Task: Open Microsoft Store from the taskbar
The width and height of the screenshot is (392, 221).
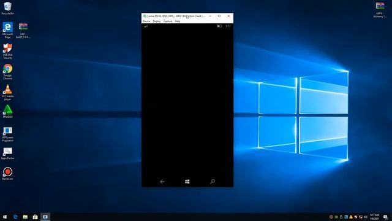Action: (x=35, y=217)
